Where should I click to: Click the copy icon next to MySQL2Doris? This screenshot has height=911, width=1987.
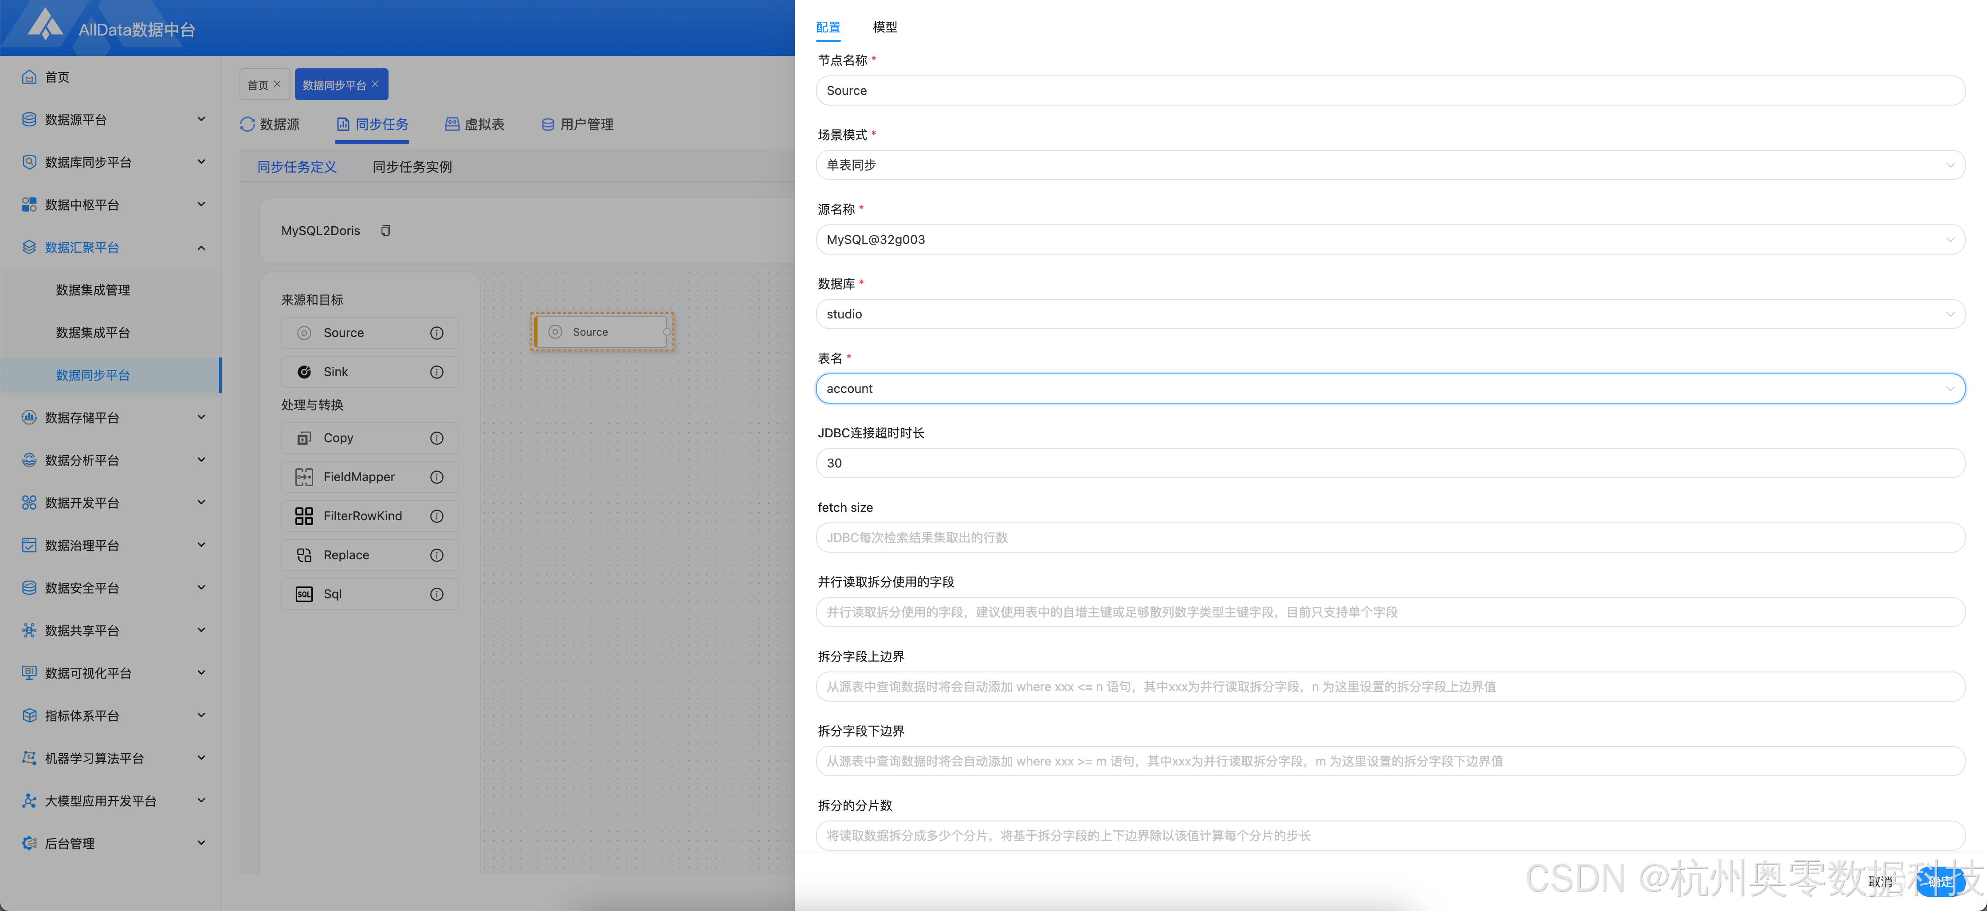[x=386, y=231]
